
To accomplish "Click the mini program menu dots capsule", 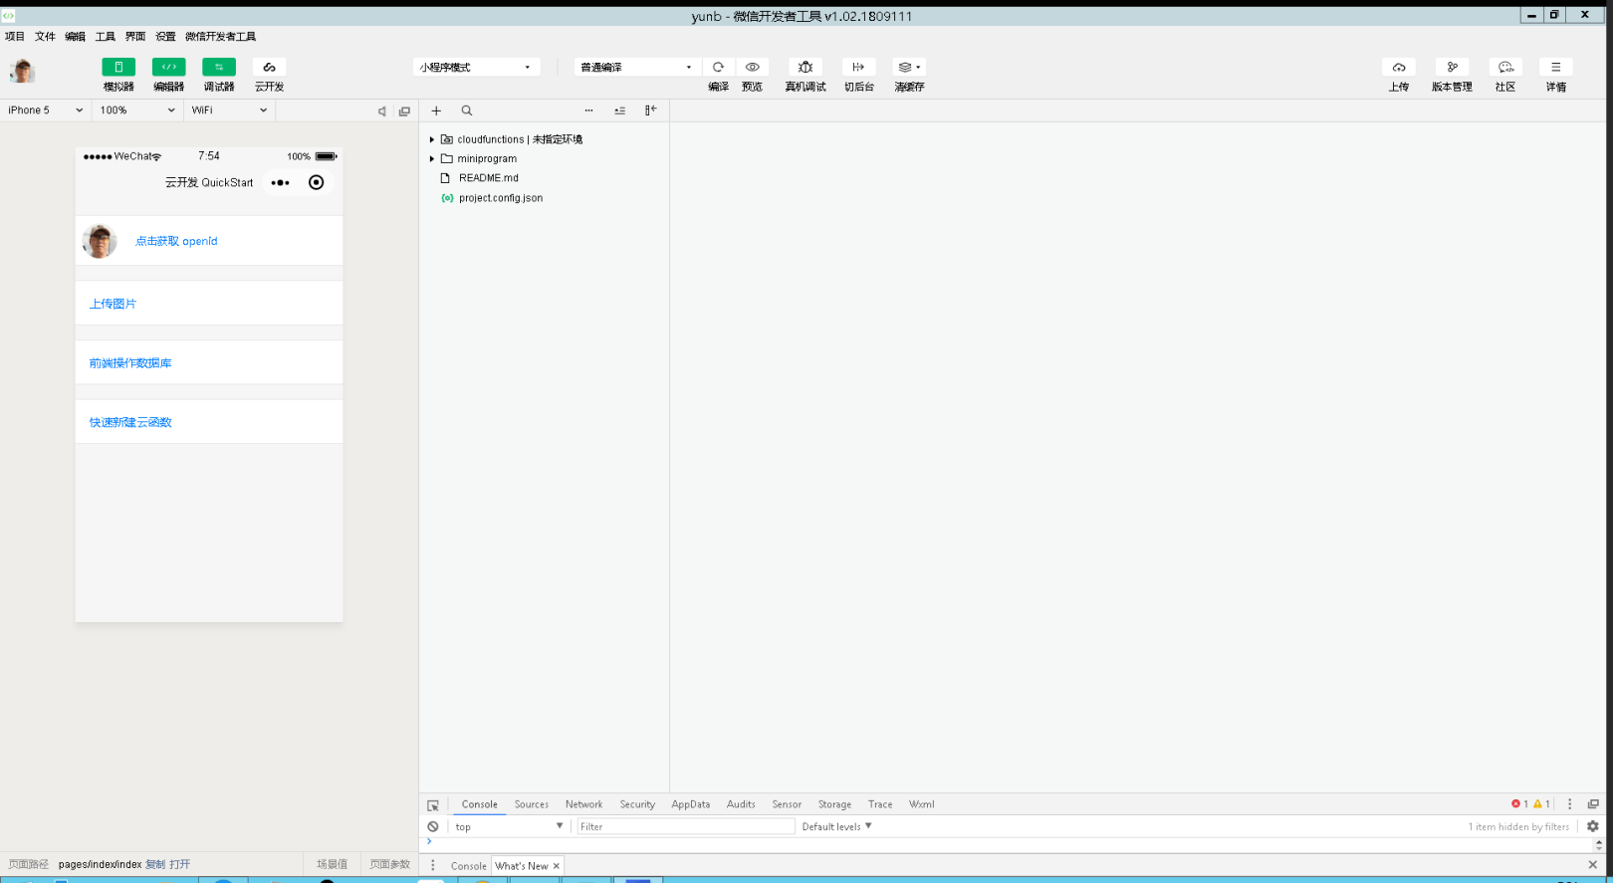I will tap(281, 182).
